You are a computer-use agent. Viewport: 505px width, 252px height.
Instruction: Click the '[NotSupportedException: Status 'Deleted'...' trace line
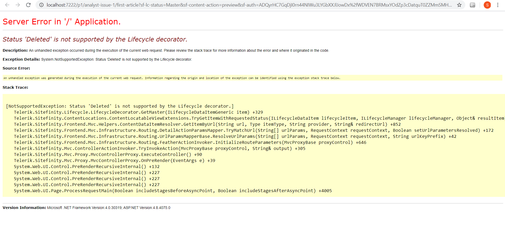[x=120, y=106]
